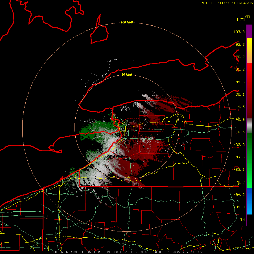Click the 92.3 velocity scale label
254x254 pixels.
[240, 44]
